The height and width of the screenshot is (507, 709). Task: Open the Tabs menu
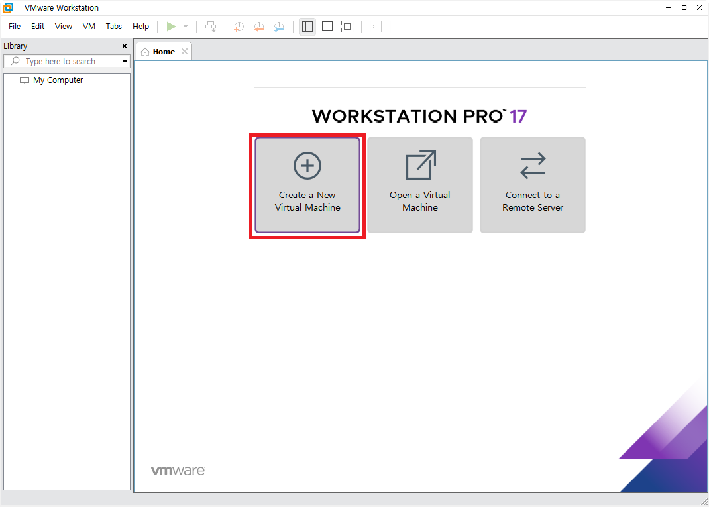(x=114, y=27)
